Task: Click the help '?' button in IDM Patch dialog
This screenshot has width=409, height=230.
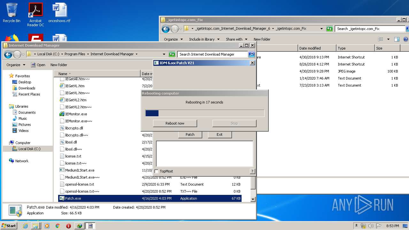Action: point(252,171)
